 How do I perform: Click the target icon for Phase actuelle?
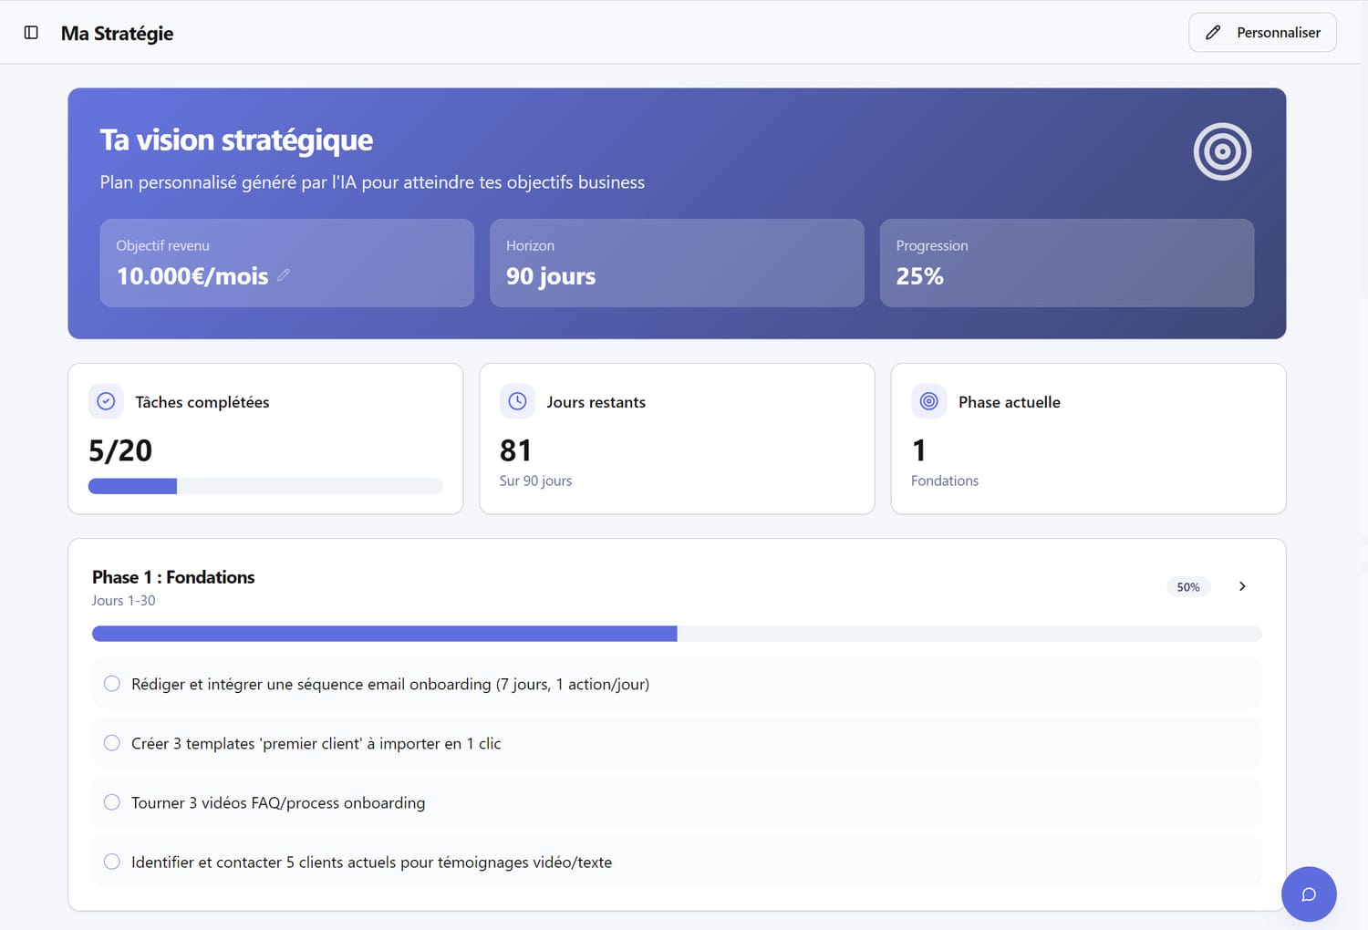coord(928,401)
